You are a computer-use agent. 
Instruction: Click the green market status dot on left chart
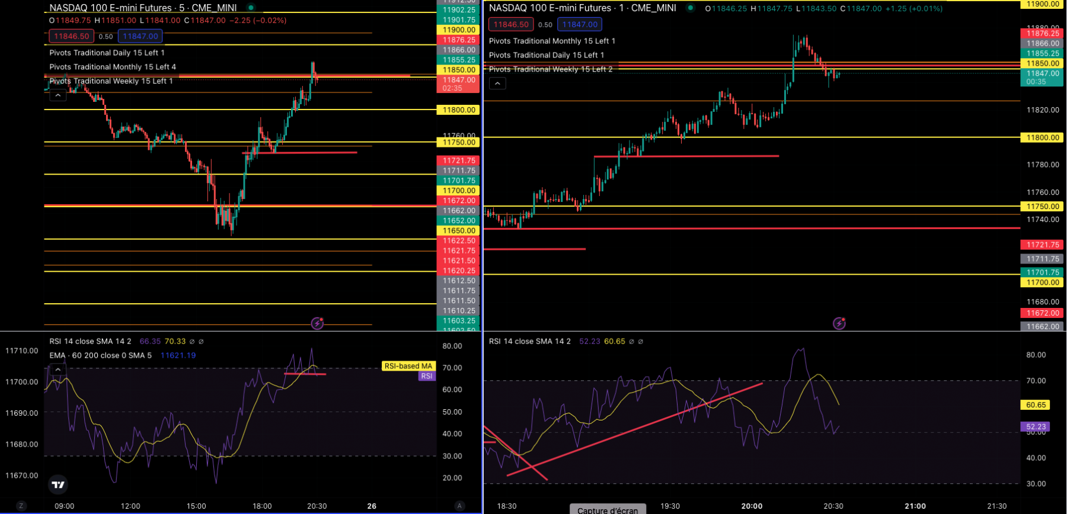251,8
